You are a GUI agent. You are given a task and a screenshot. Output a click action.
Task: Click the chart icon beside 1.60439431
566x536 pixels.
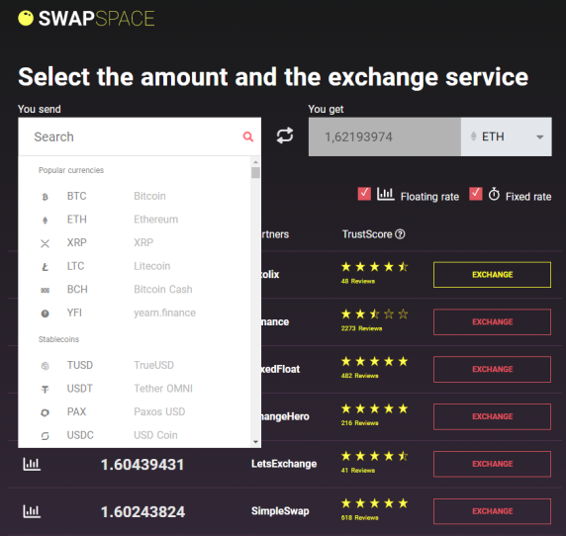(32, 464)
